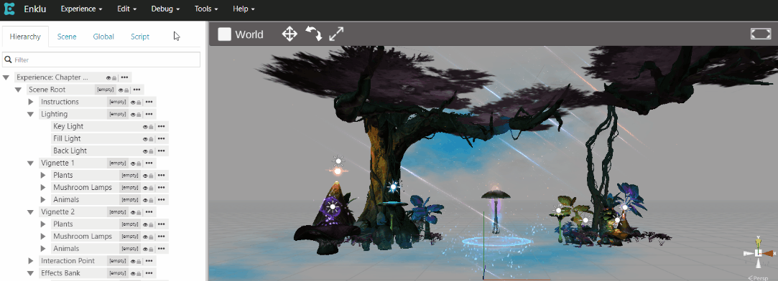
Task: Click the hierarchy Filter input field
Action: click(101, 60)
